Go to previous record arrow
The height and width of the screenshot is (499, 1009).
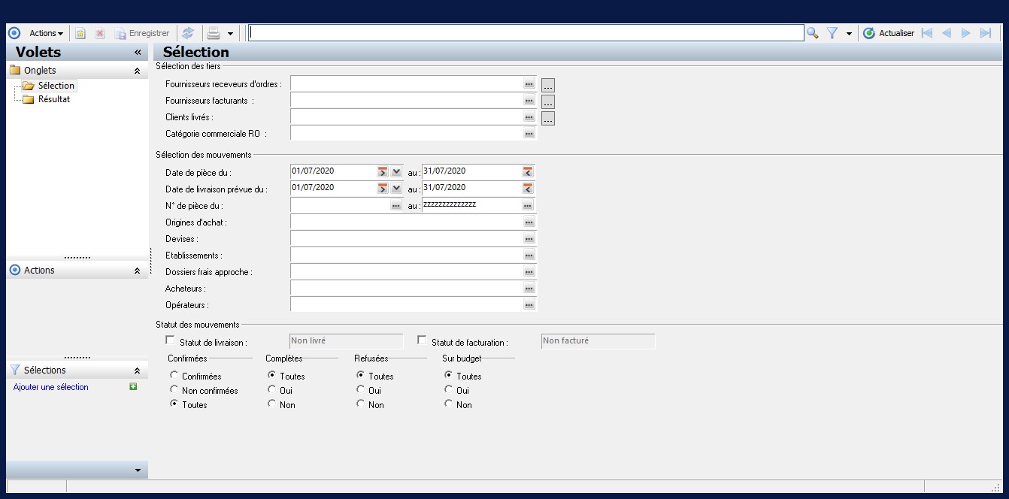[947, 33]
